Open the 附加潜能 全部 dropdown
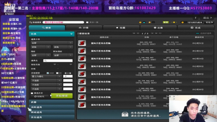The height and width of the screenshot is (122, 217). tap(63, 55)
